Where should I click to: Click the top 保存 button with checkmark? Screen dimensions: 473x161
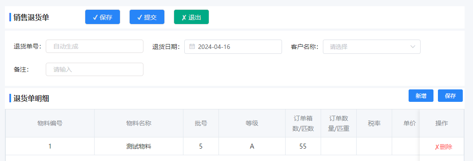coord(103,17)
